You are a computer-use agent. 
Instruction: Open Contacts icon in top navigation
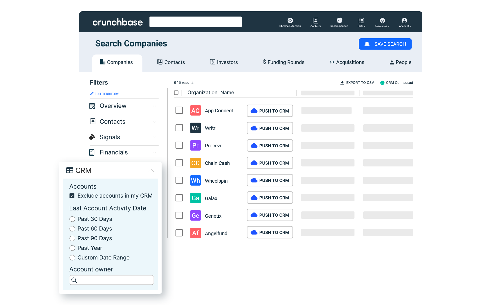315,20
